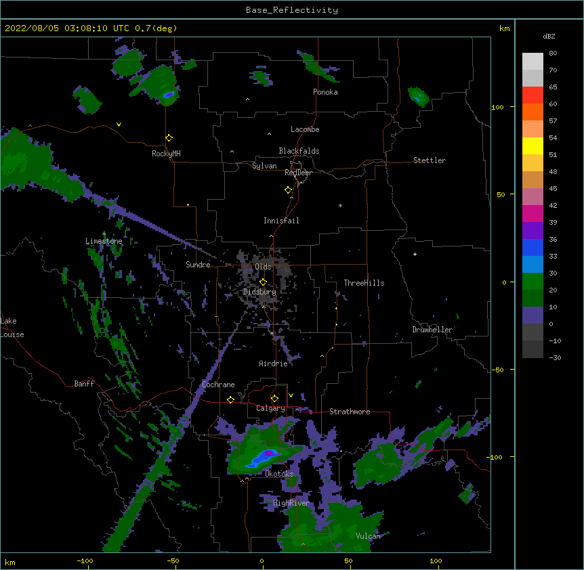The image size is (584, 570).
Task: Click the horizontal axis -100 tick label
Action: pyautogui.click(x=85, y=561)
